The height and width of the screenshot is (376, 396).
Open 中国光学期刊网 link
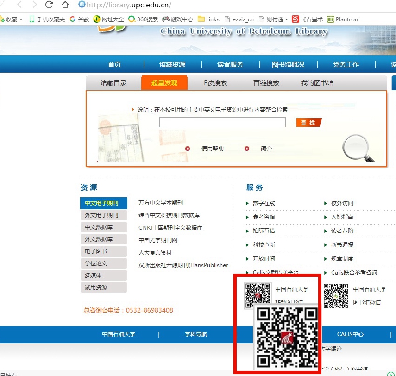pos(158,240)
